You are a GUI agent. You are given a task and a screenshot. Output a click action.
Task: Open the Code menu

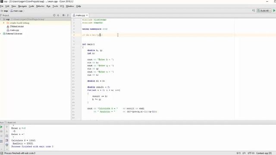pos(31,6)
